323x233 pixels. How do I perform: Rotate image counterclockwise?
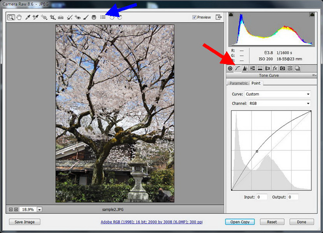112,18
